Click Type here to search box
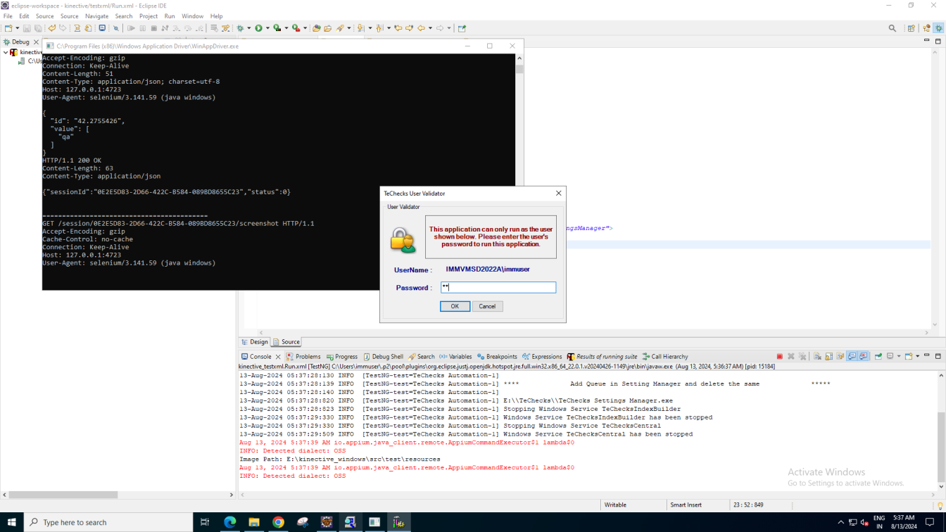The width and height of the screenshot is (946, 532). [x=108, y=522]
